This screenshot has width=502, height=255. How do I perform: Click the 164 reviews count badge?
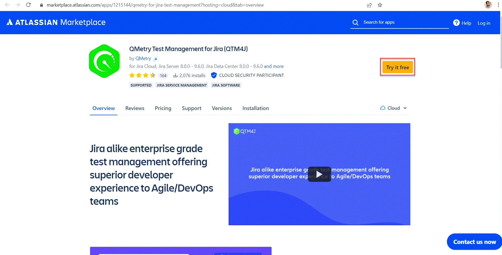(x=163, y=76)
